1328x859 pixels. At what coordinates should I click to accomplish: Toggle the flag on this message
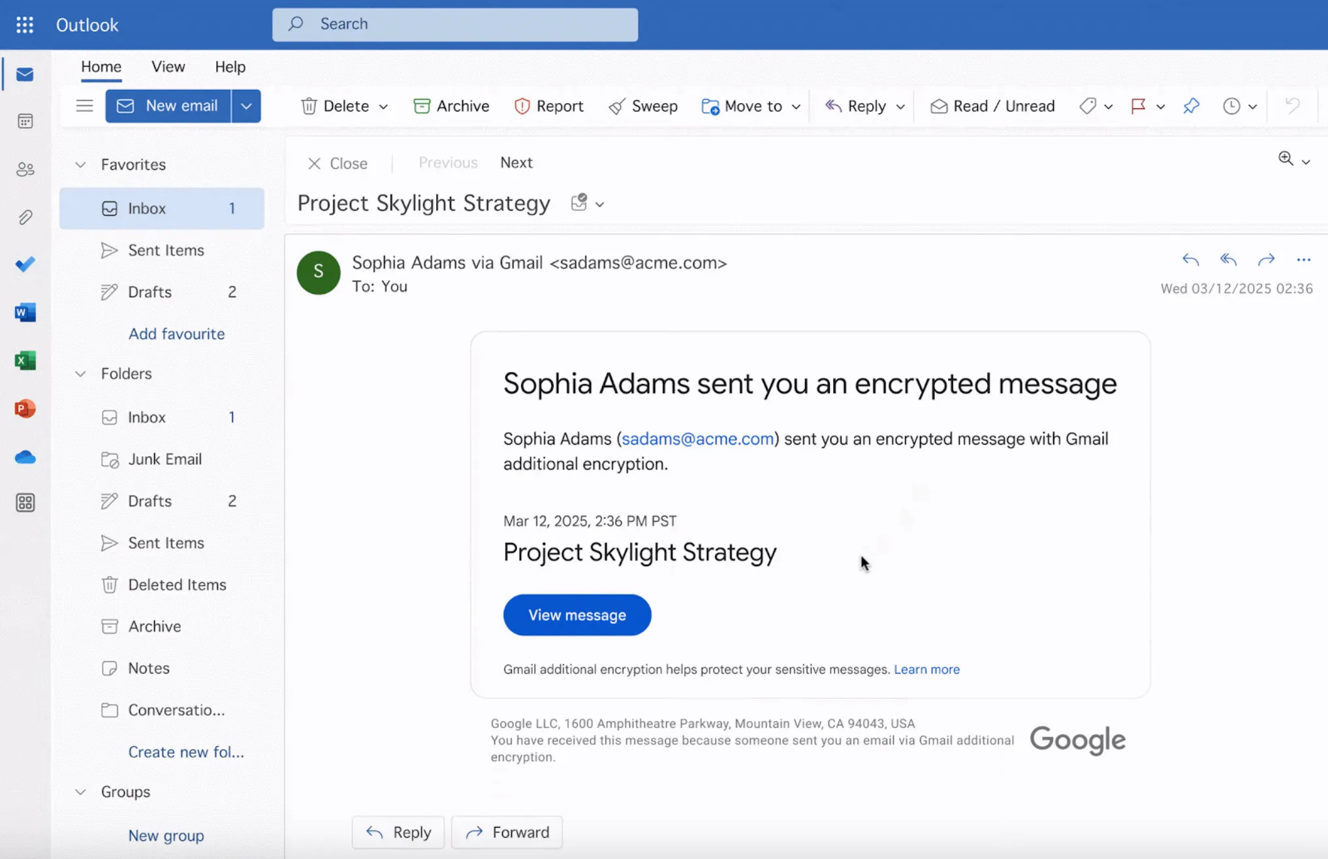click(x=1138, y=106)
